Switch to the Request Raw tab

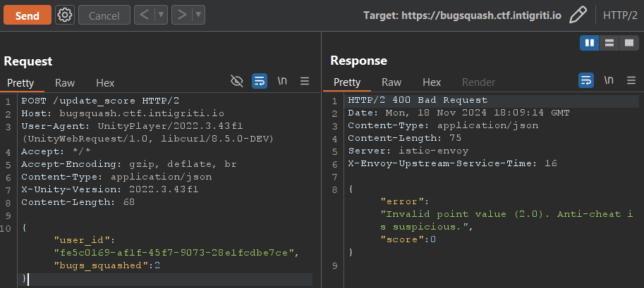point(65,82)
